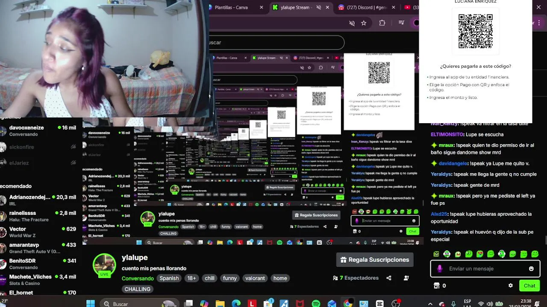Unmute the ylalupe Stream tab speaker icon
This screenshot has height=307, width=547.
pos(318,7)
